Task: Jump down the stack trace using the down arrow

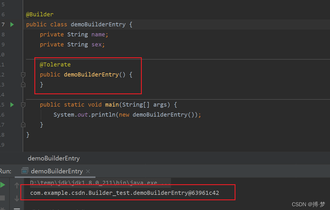Action: coord(17,199)
